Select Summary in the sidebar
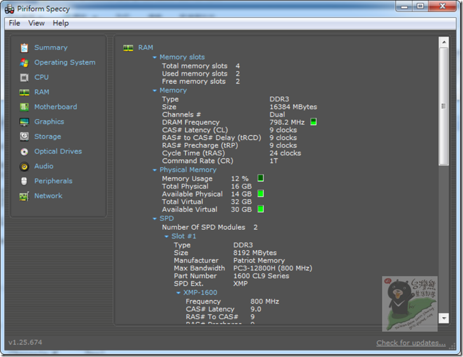The image size is (463, 357). 51,48
